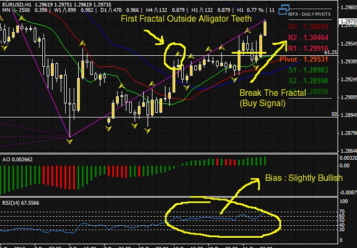Click the 61.25 Fibonacci level label

(331, 52)
